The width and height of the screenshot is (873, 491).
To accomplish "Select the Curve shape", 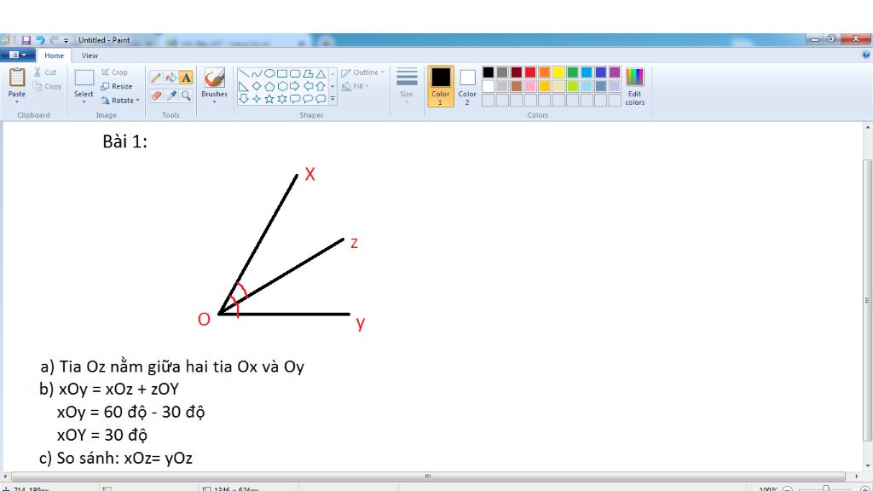I will (256, 73).
